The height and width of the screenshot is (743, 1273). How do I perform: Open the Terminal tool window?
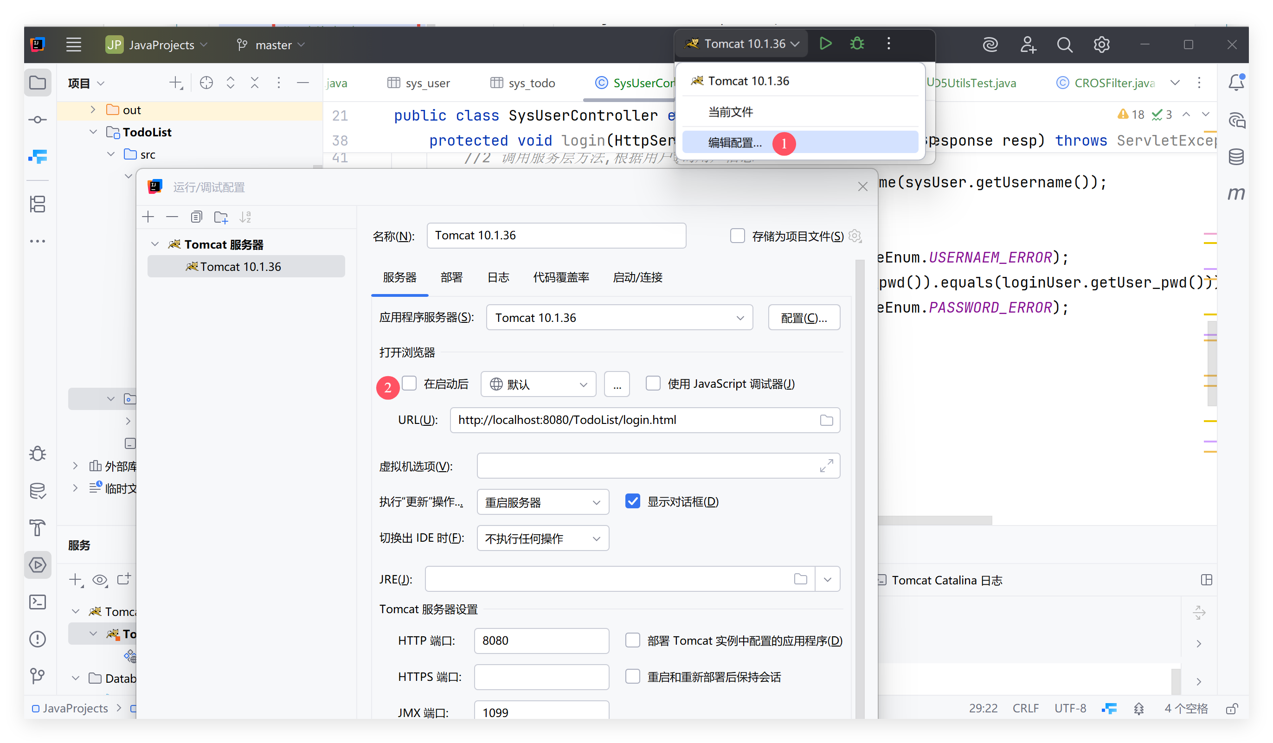tap(38, 602)
